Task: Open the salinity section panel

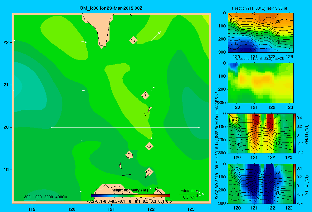Action: tap(261, 83)
